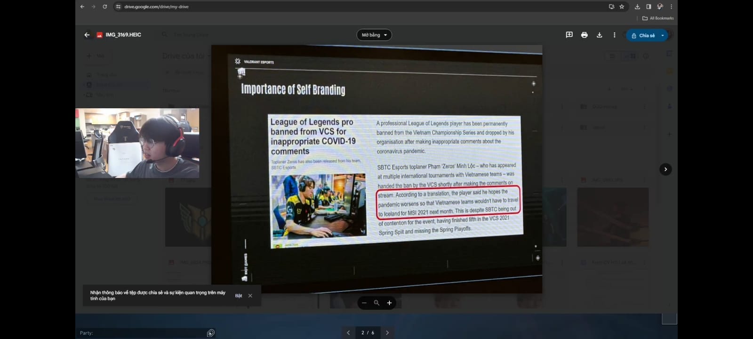Viewport: 753px width, 339px height.
Task: Reset zoom with the magnifier icon
Action: [376, 303]
